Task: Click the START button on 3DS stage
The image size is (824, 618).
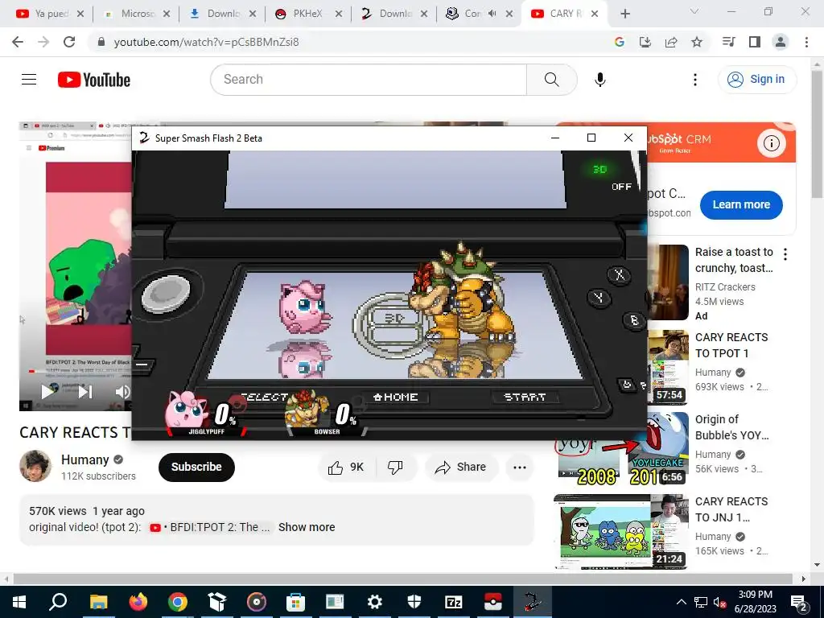Action: click(x=525, y=398)
